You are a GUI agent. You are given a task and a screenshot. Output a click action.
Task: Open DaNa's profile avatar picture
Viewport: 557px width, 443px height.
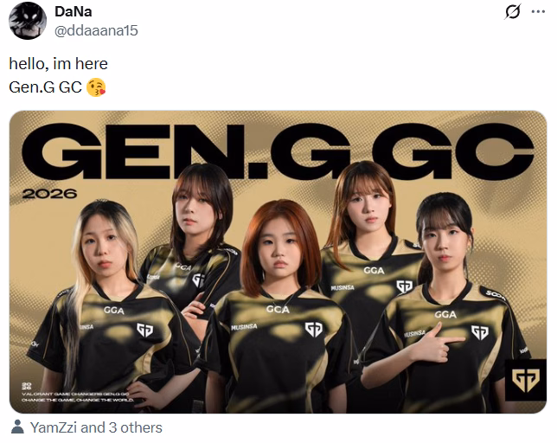pyautogui.click(x=28, y=21)
